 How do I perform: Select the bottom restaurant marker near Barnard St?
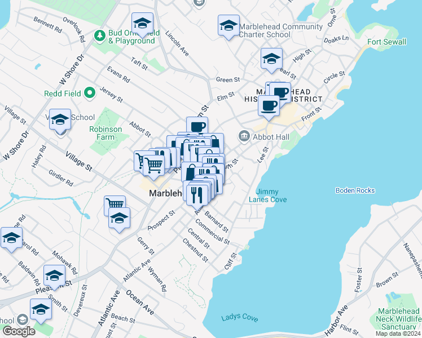(197, 196)
